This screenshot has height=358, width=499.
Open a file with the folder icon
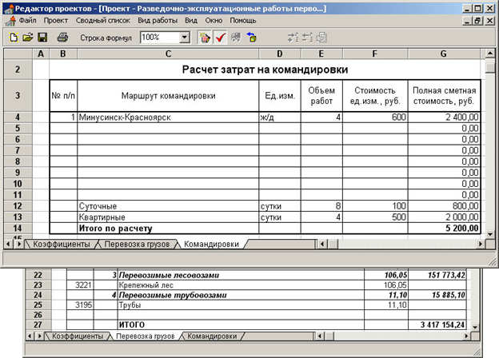[28, 38]
